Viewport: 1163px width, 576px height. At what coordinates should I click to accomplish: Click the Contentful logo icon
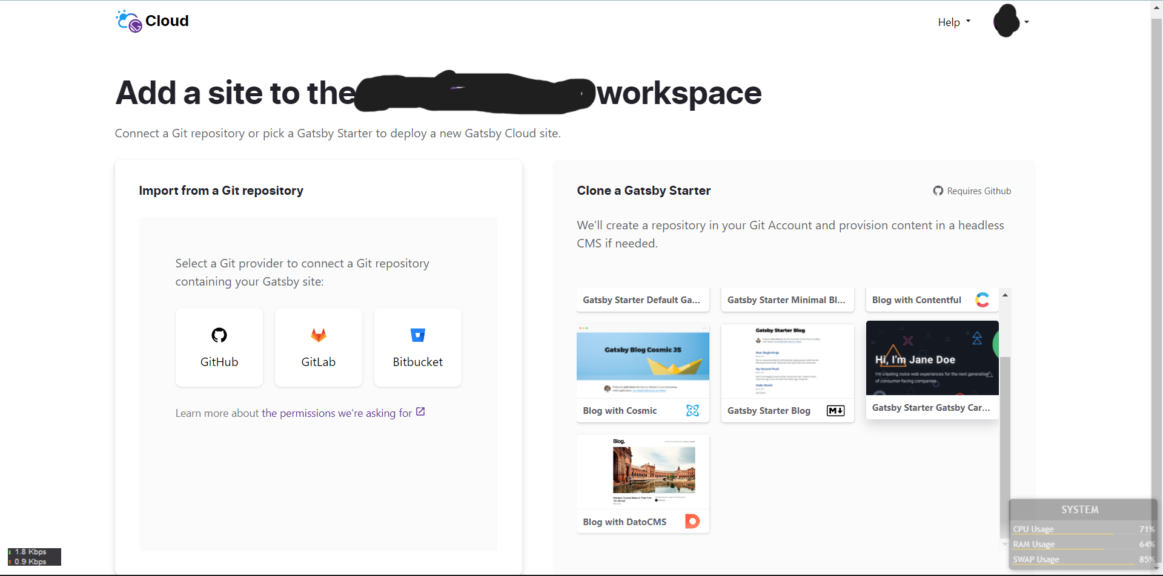pos(982,300)
